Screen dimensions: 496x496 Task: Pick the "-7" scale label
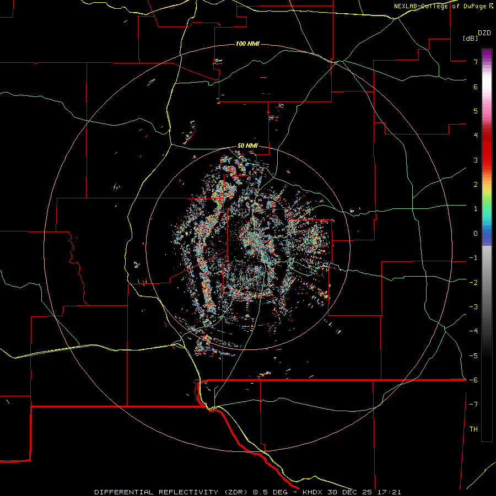tap(473, 405)
